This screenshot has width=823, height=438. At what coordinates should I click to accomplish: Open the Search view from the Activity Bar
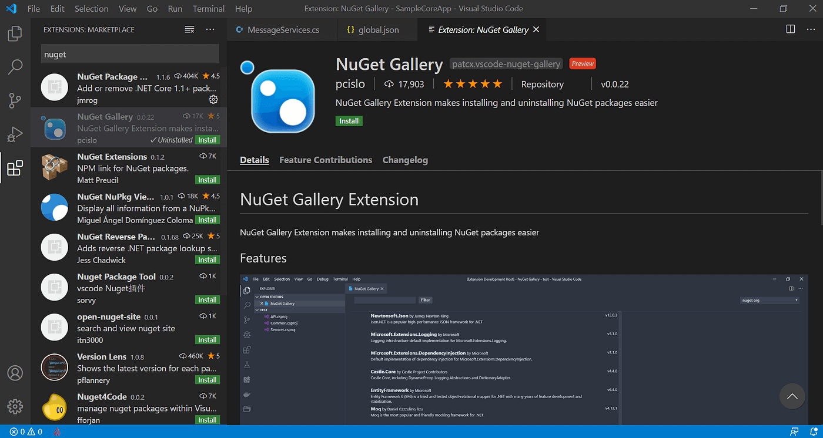click(x=14, y=67)
